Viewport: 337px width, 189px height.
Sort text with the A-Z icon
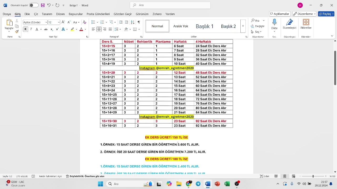pos(133,22)
